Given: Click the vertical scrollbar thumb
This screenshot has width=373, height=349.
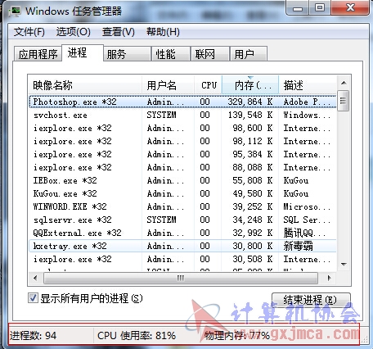Looking at the screenshot, I should click(344, 101).
